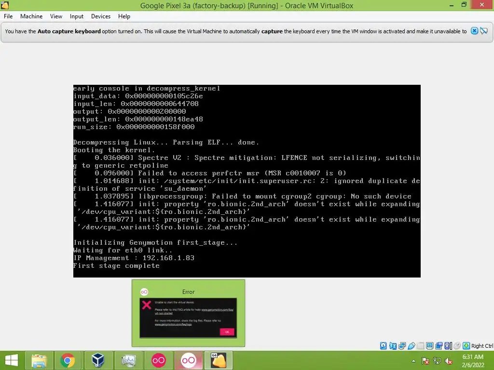
Task: Minimize the VirtualBox VM window
Action: pyautogui.click(x=452, y=5)
